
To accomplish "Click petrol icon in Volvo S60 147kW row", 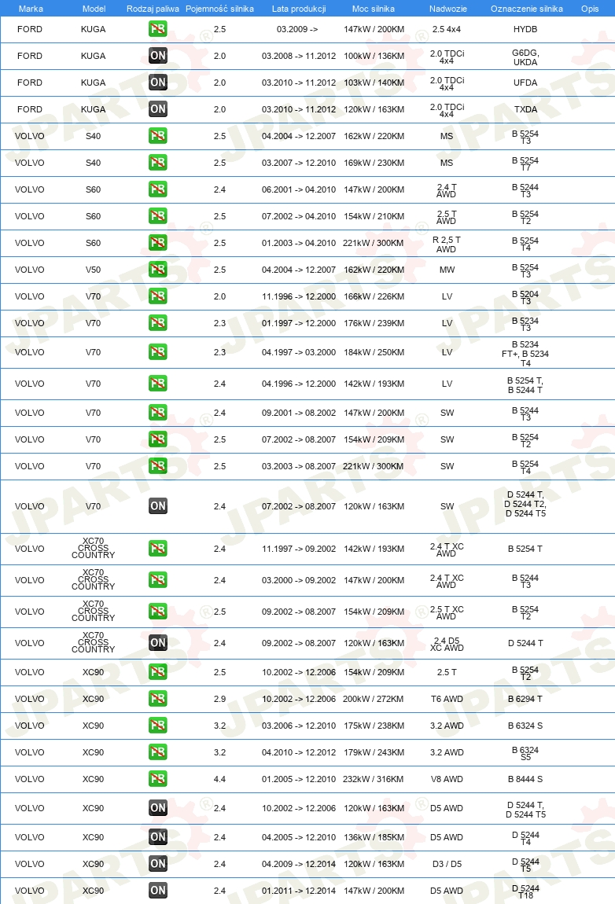I will pos(157,189).
